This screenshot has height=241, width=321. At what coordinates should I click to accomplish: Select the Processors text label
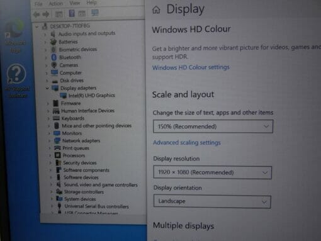[74, 155]
